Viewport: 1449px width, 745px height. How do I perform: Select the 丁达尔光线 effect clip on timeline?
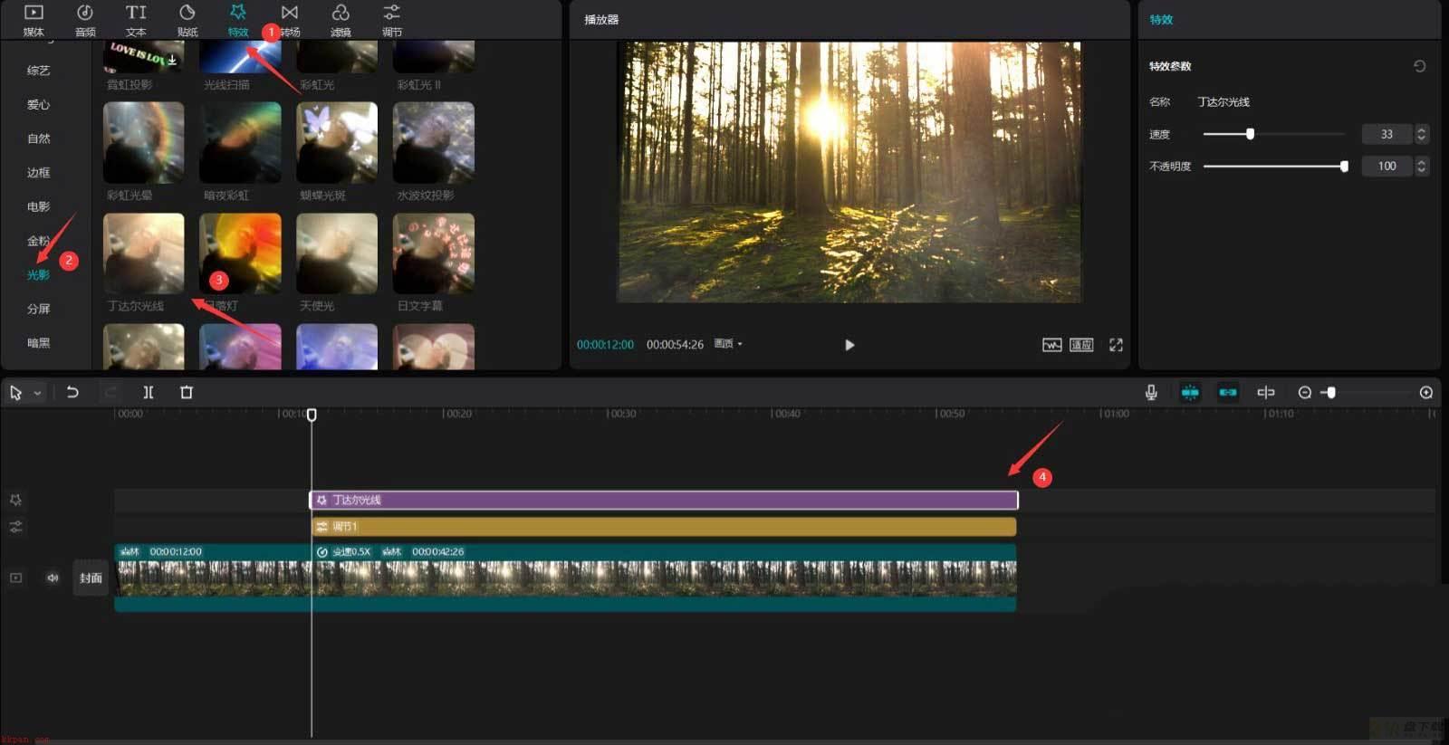click(664, 500)
